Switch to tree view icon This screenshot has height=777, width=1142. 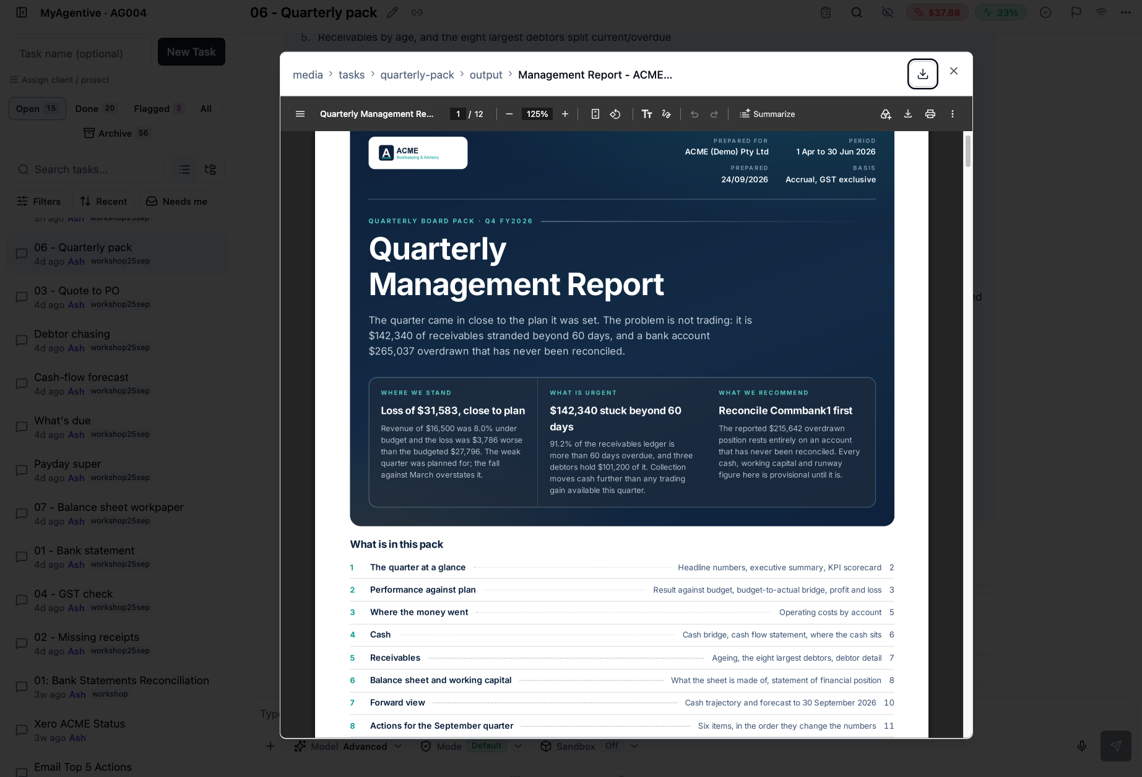[210, 170]
